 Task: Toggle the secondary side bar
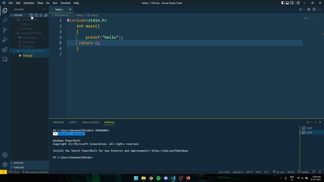(x=292, y=3)
